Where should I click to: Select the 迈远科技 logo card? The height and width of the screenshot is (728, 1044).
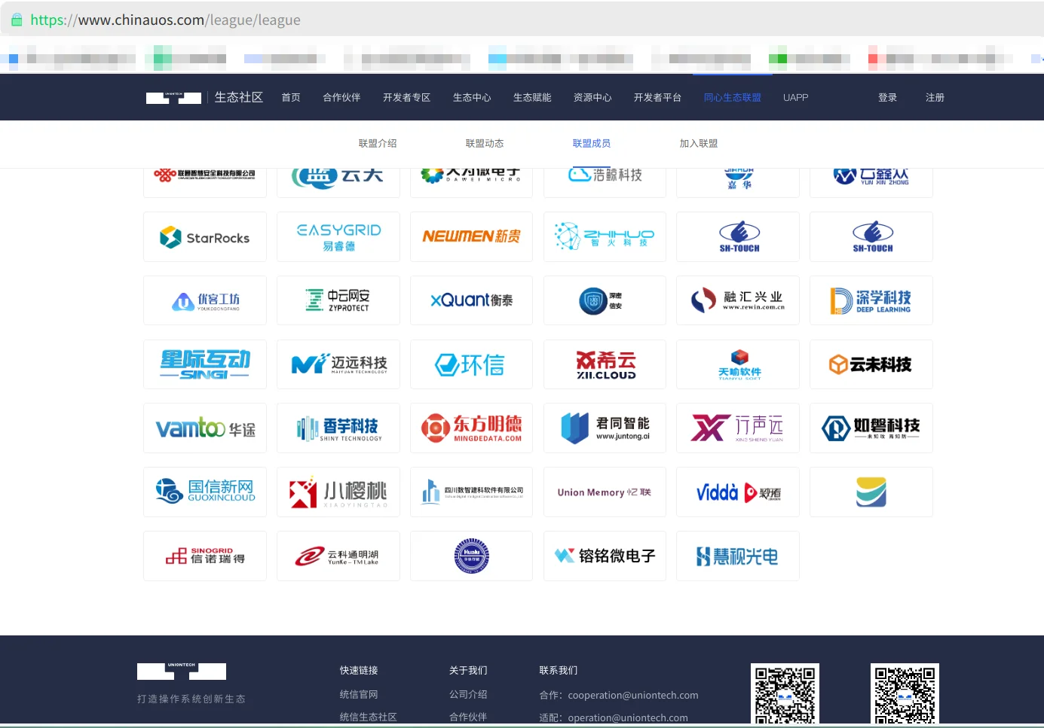(338, 364)
